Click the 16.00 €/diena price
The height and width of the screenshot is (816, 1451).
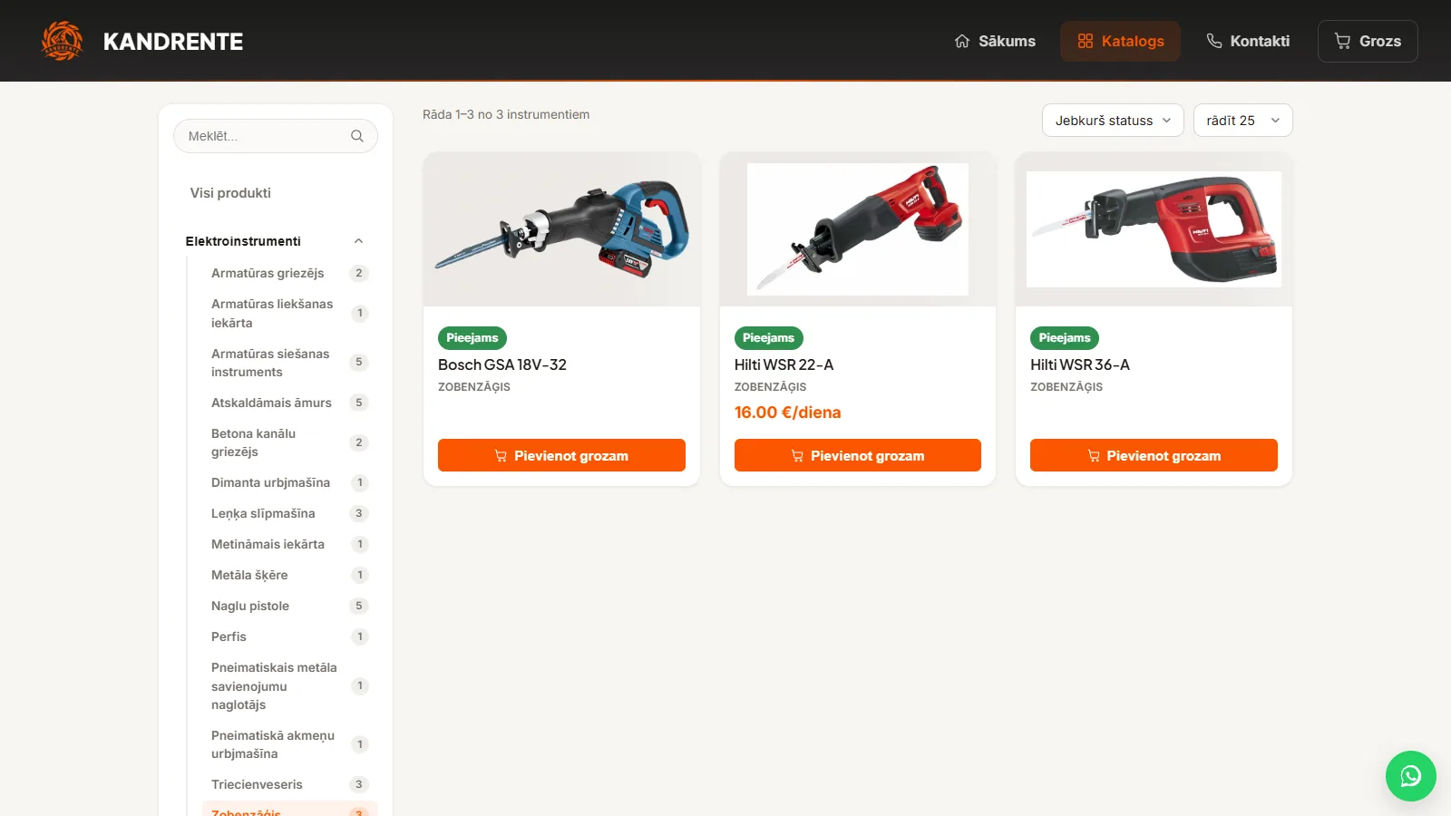coord(787,413)
